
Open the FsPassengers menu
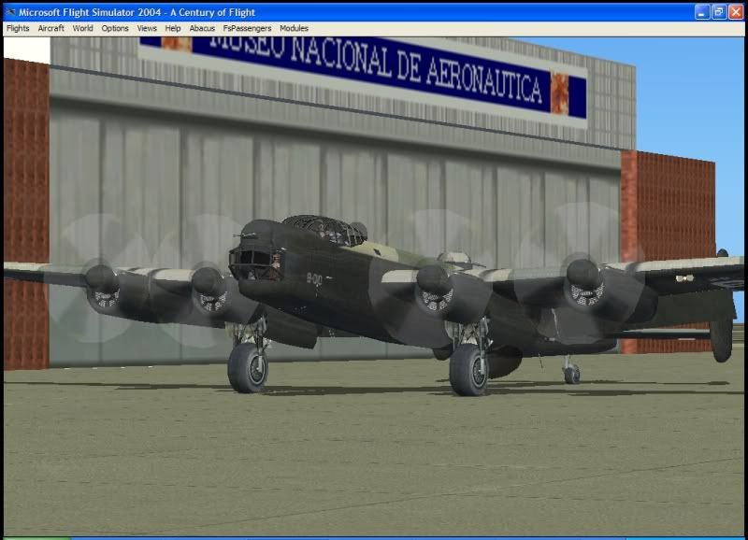point(247,29)
